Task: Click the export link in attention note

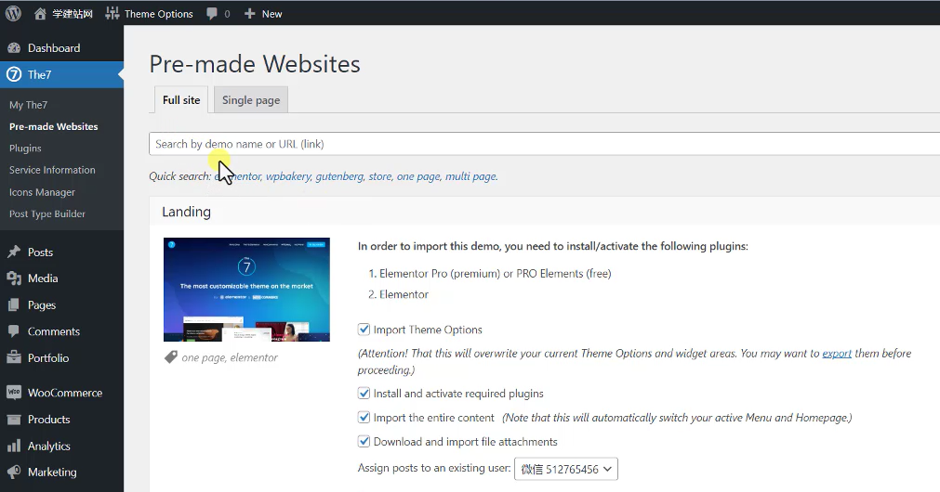Action: click(837, 353)
